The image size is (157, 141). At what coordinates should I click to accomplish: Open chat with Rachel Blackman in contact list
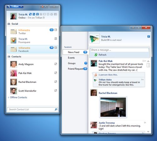pos(32,82)
